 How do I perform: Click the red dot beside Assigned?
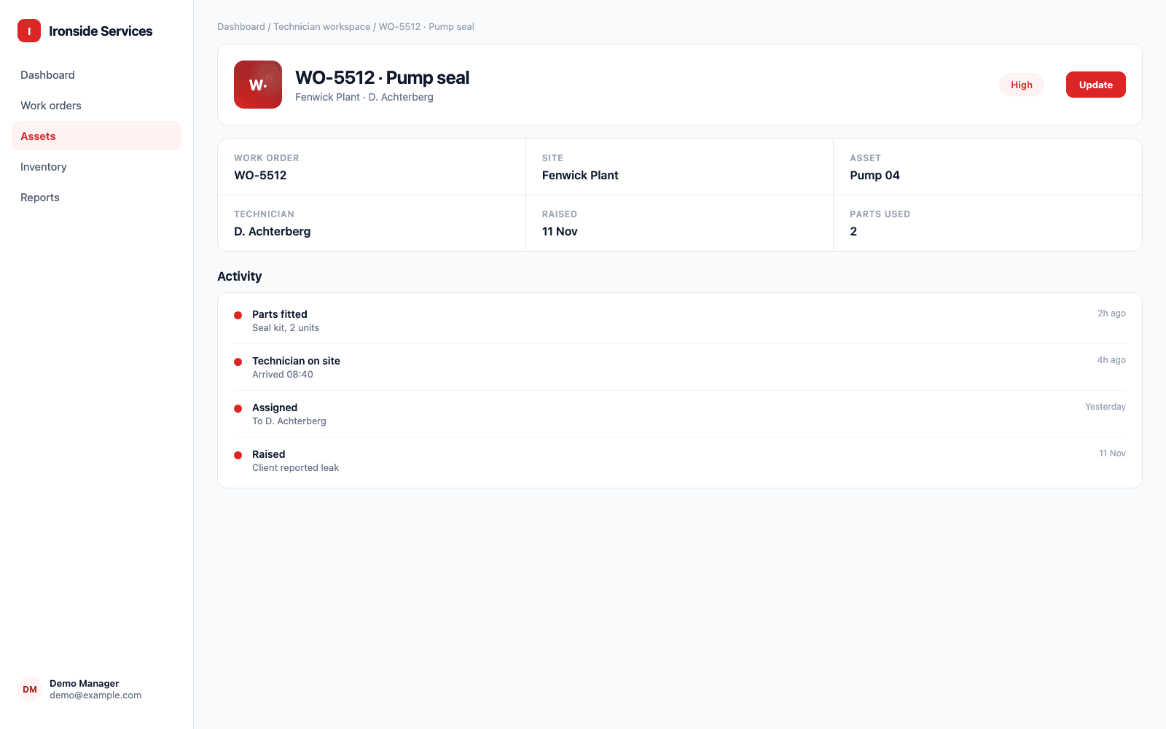(238, 408)
